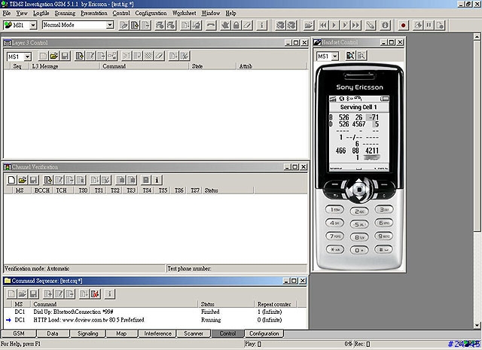Open the Normal Mode dropdown
This screenshot has width=482, height=350.
point(110,25)
